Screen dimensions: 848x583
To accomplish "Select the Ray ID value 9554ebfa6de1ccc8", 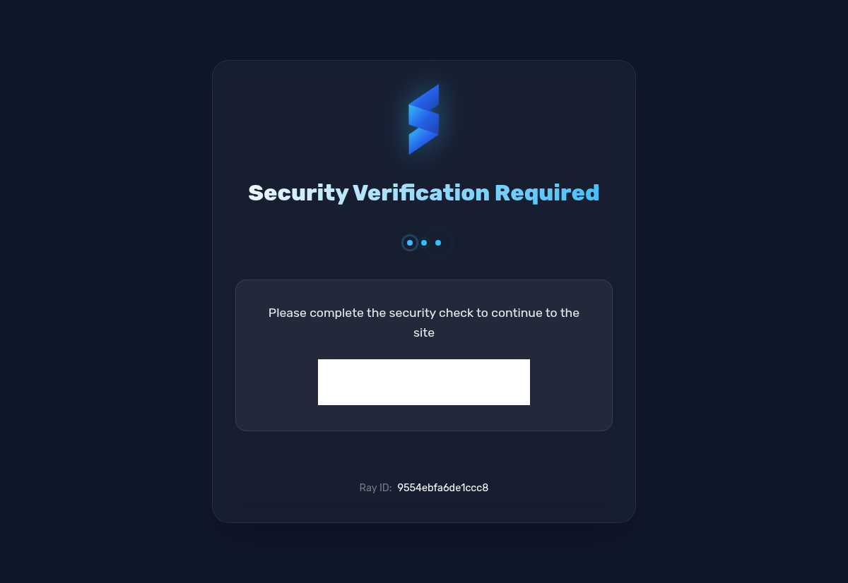I will pyautogui.click(x=442, y=488).
